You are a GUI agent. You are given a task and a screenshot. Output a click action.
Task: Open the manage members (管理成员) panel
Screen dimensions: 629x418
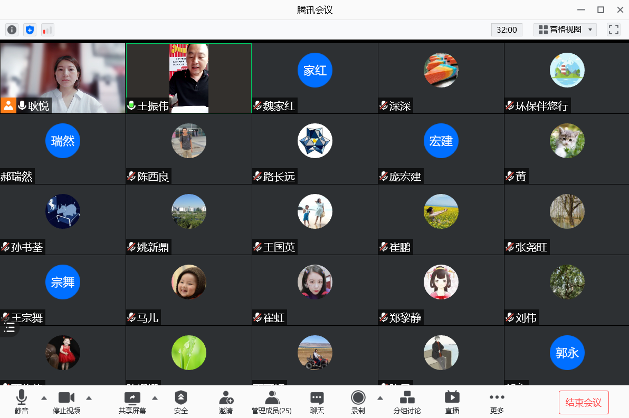click(x=271, y=402)
